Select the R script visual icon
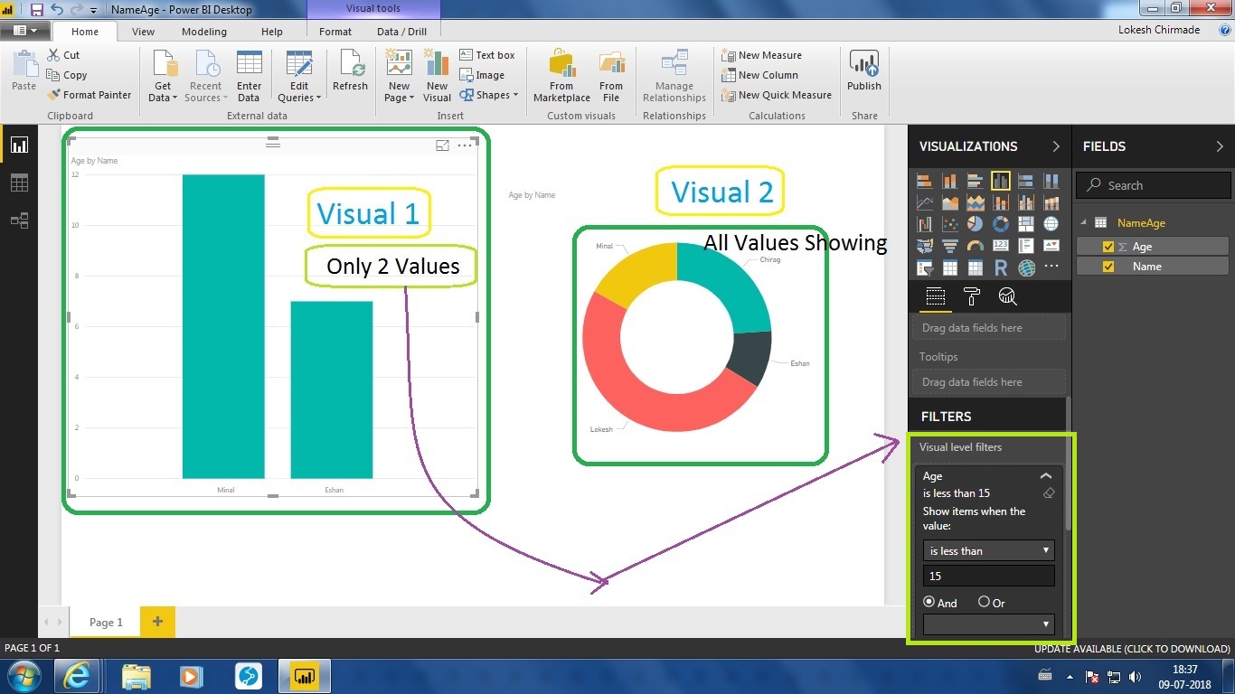Image resolution: width=1235 pixels, height=694 pixels. click(x=1001, y=267)
